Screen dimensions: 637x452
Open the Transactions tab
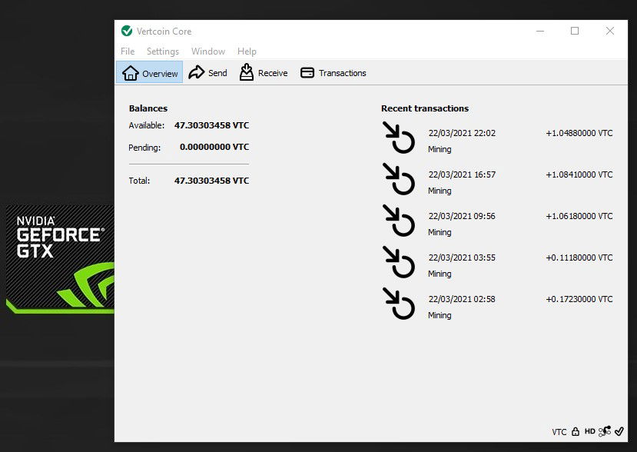(333, 73)
